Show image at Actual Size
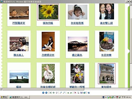The width and height of the screenshot is (132, 99). coord(54,93)
